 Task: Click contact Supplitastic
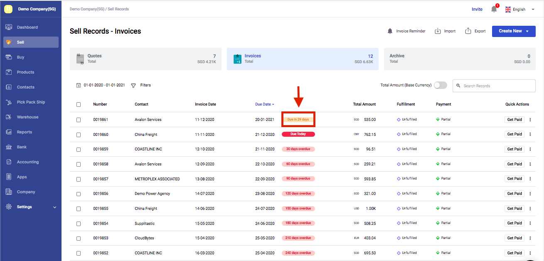(x=145, y=224)
